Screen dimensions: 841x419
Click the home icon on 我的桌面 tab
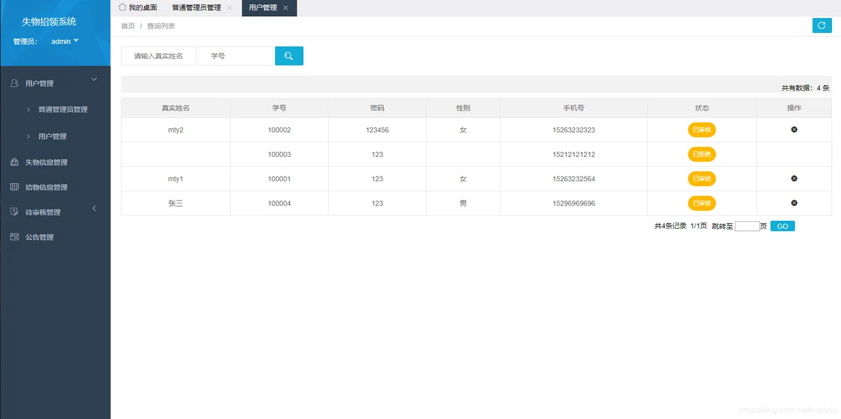pos(123,7)
